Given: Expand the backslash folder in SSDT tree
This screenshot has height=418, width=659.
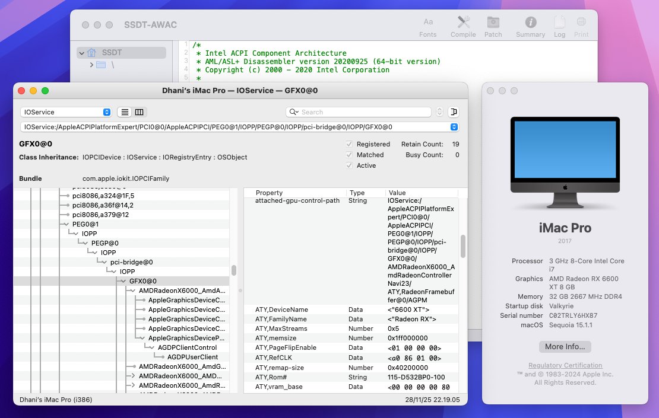Looking at the screenshot, I should click(x=91, y=65).
